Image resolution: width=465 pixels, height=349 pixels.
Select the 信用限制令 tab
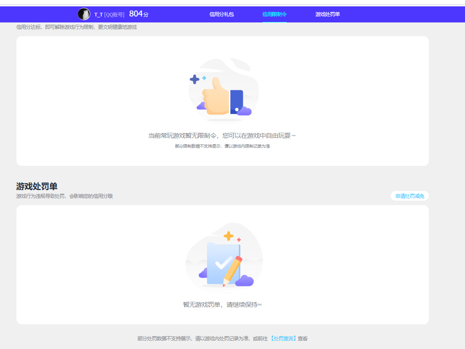[274, 14]
